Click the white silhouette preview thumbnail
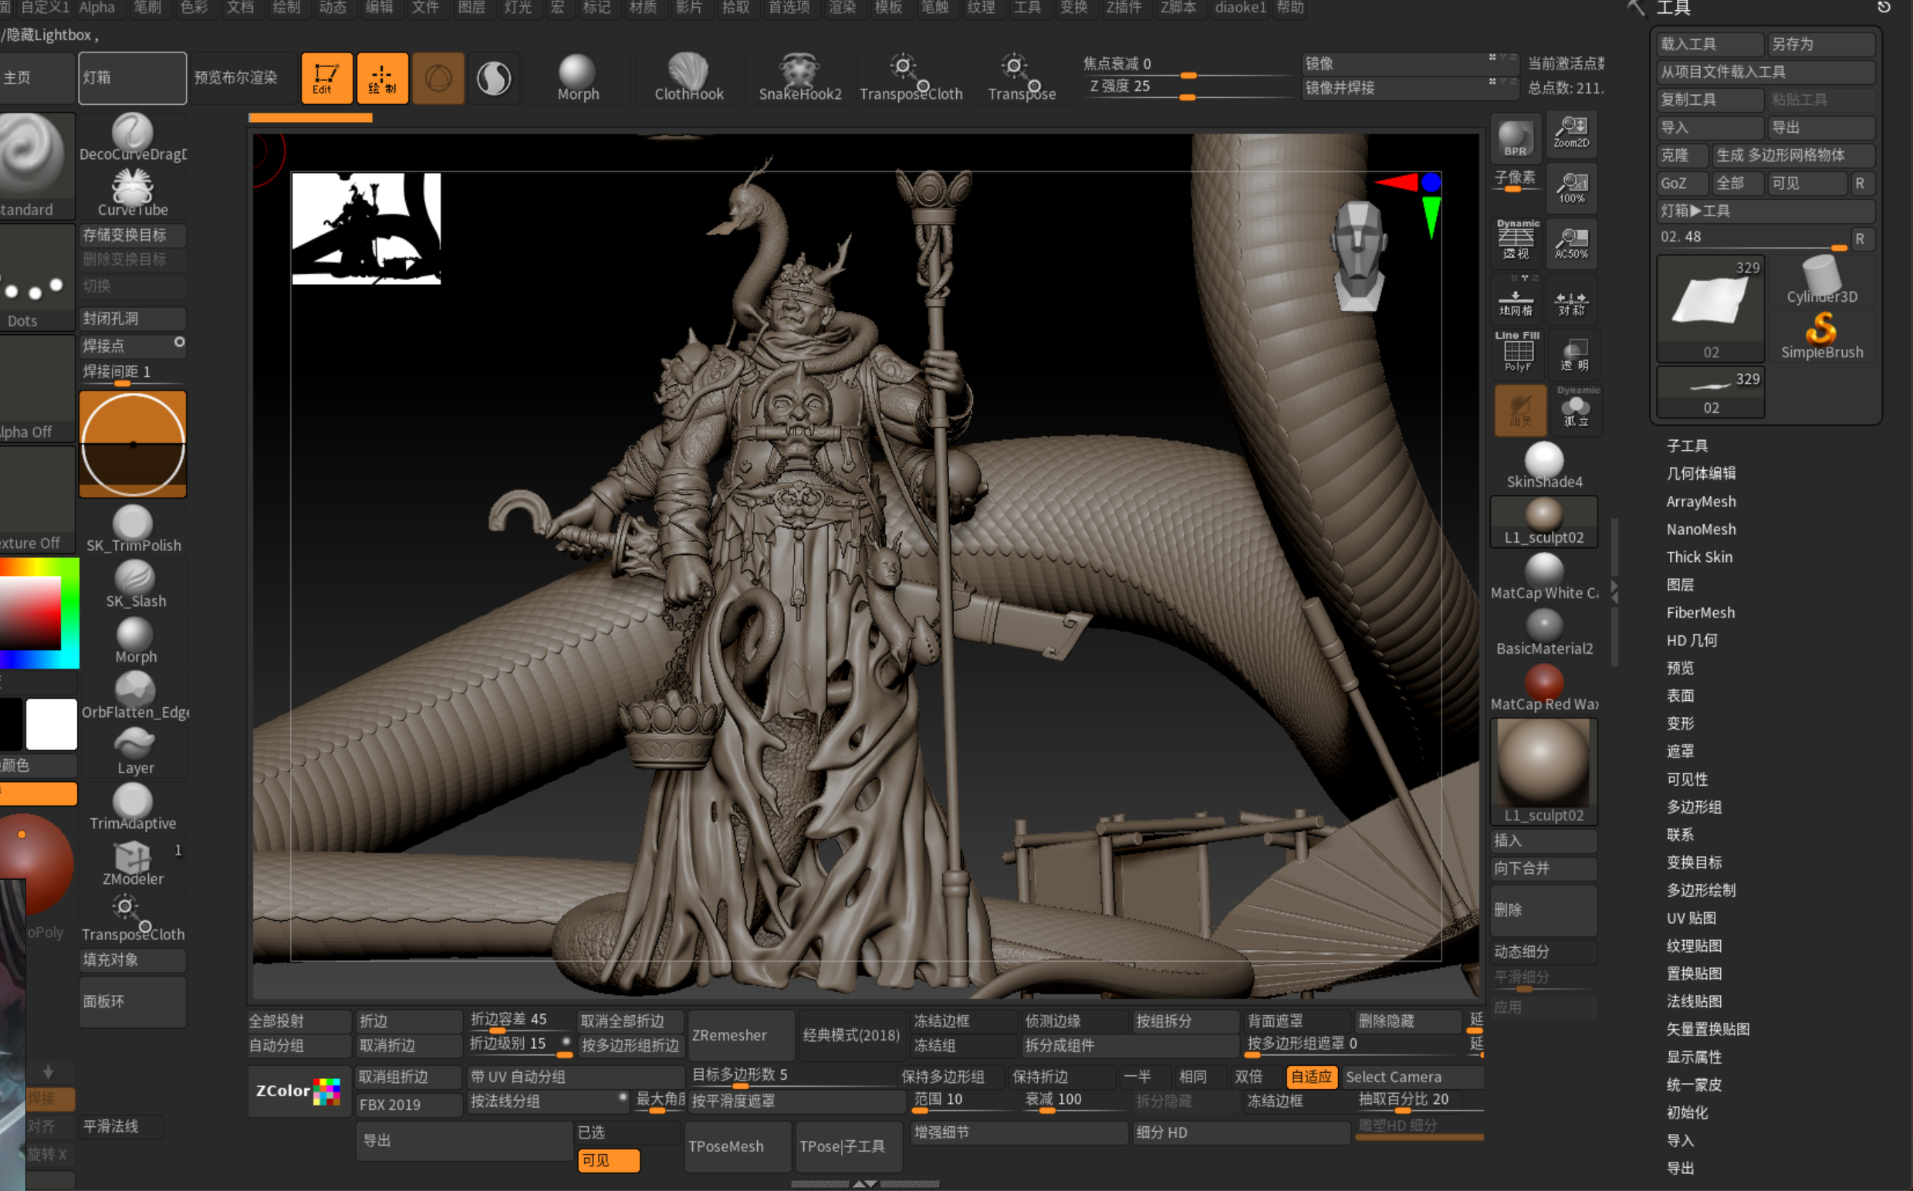Screen dimensions: 1913x1191 click(x=367, y=228)
